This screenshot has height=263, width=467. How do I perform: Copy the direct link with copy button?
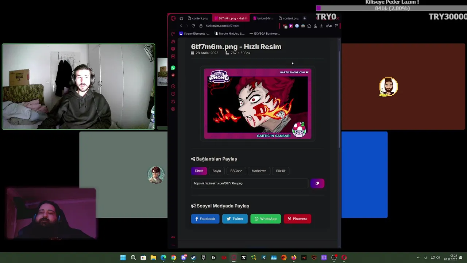tap(317, 183)
